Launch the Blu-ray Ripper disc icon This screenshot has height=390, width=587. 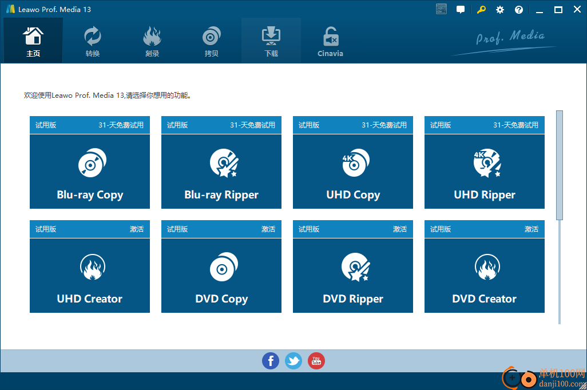[224, 163]
